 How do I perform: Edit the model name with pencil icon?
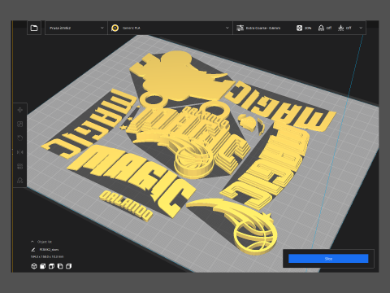tap(33, 250)
